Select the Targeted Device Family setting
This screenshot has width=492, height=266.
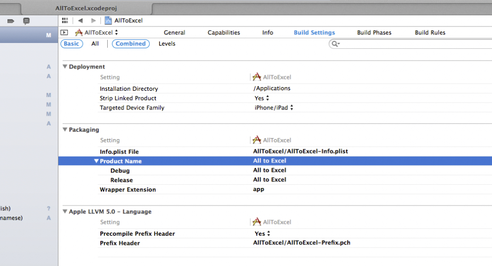point(132,107)
